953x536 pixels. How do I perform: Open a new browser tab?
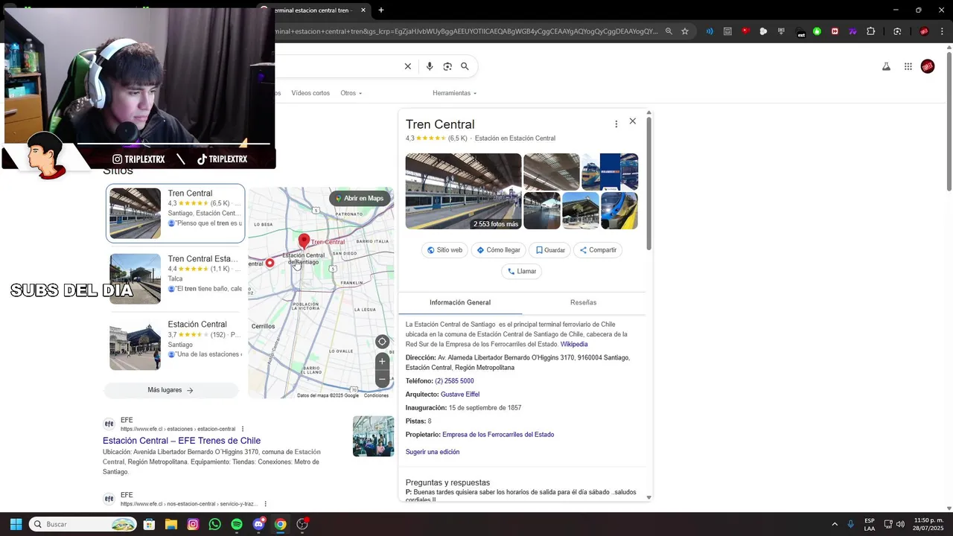coord(381,10)
